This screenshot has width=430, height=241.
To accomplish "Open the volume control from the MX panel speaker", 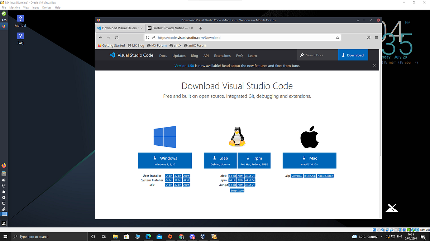I will [3, 180].
